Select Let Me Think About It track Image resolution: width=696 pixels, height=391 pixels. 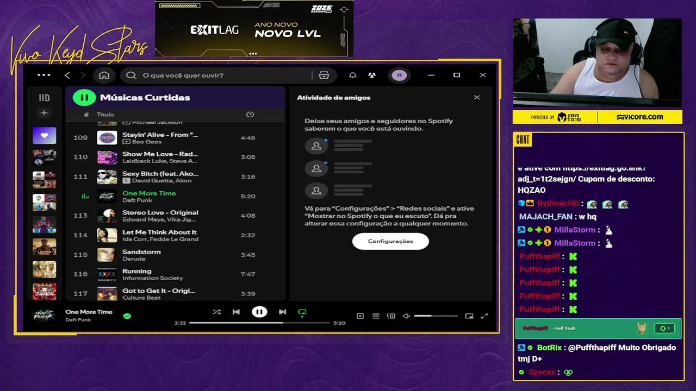[x=175, y=235]
